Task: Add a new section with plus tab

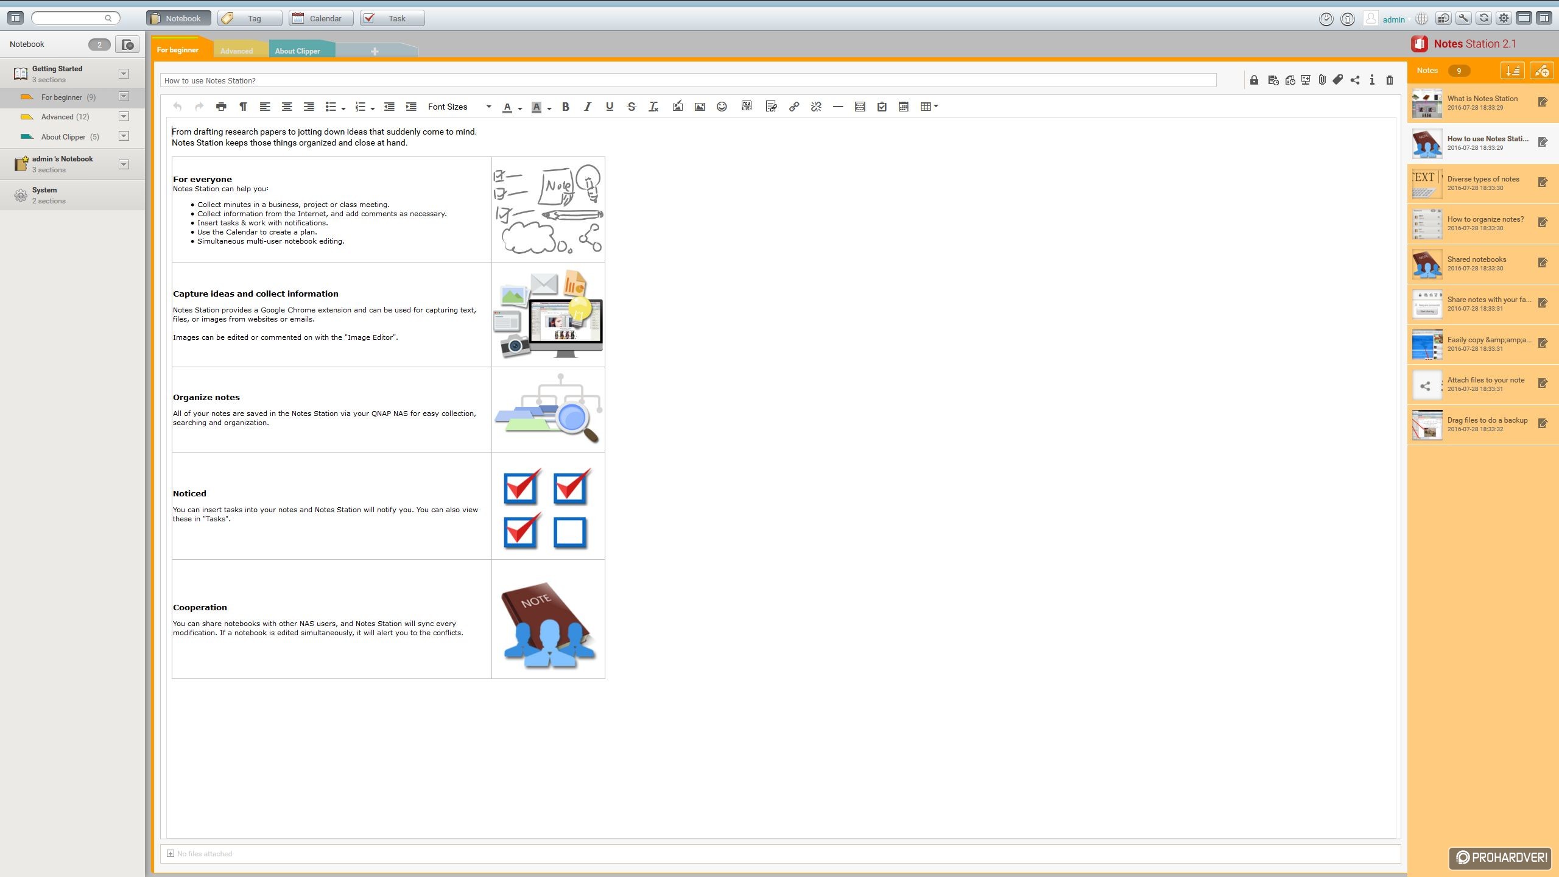Action: coord(375,51)
